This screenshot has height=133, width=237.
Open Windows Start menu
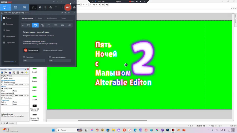tap(53, 130)
